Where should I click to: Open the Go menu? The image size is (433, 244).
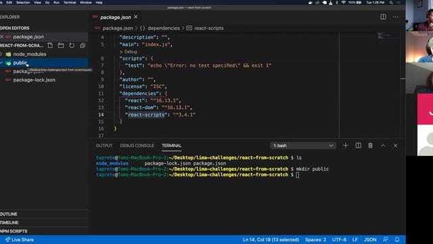tap(47, 3)
